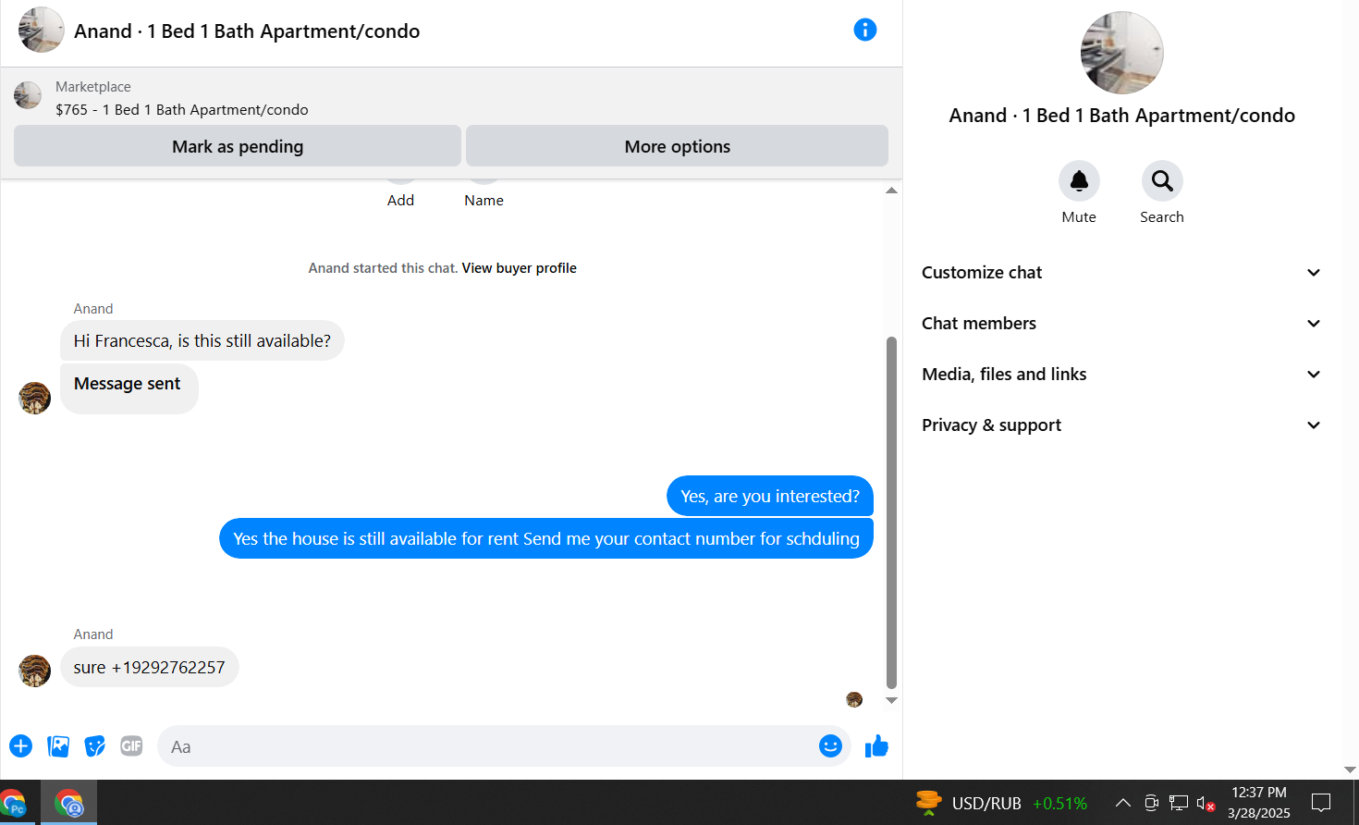
Task: Open the taskbar clock showing 12:37 PM
Action: pyautogui.click(x=1259, y=803)
